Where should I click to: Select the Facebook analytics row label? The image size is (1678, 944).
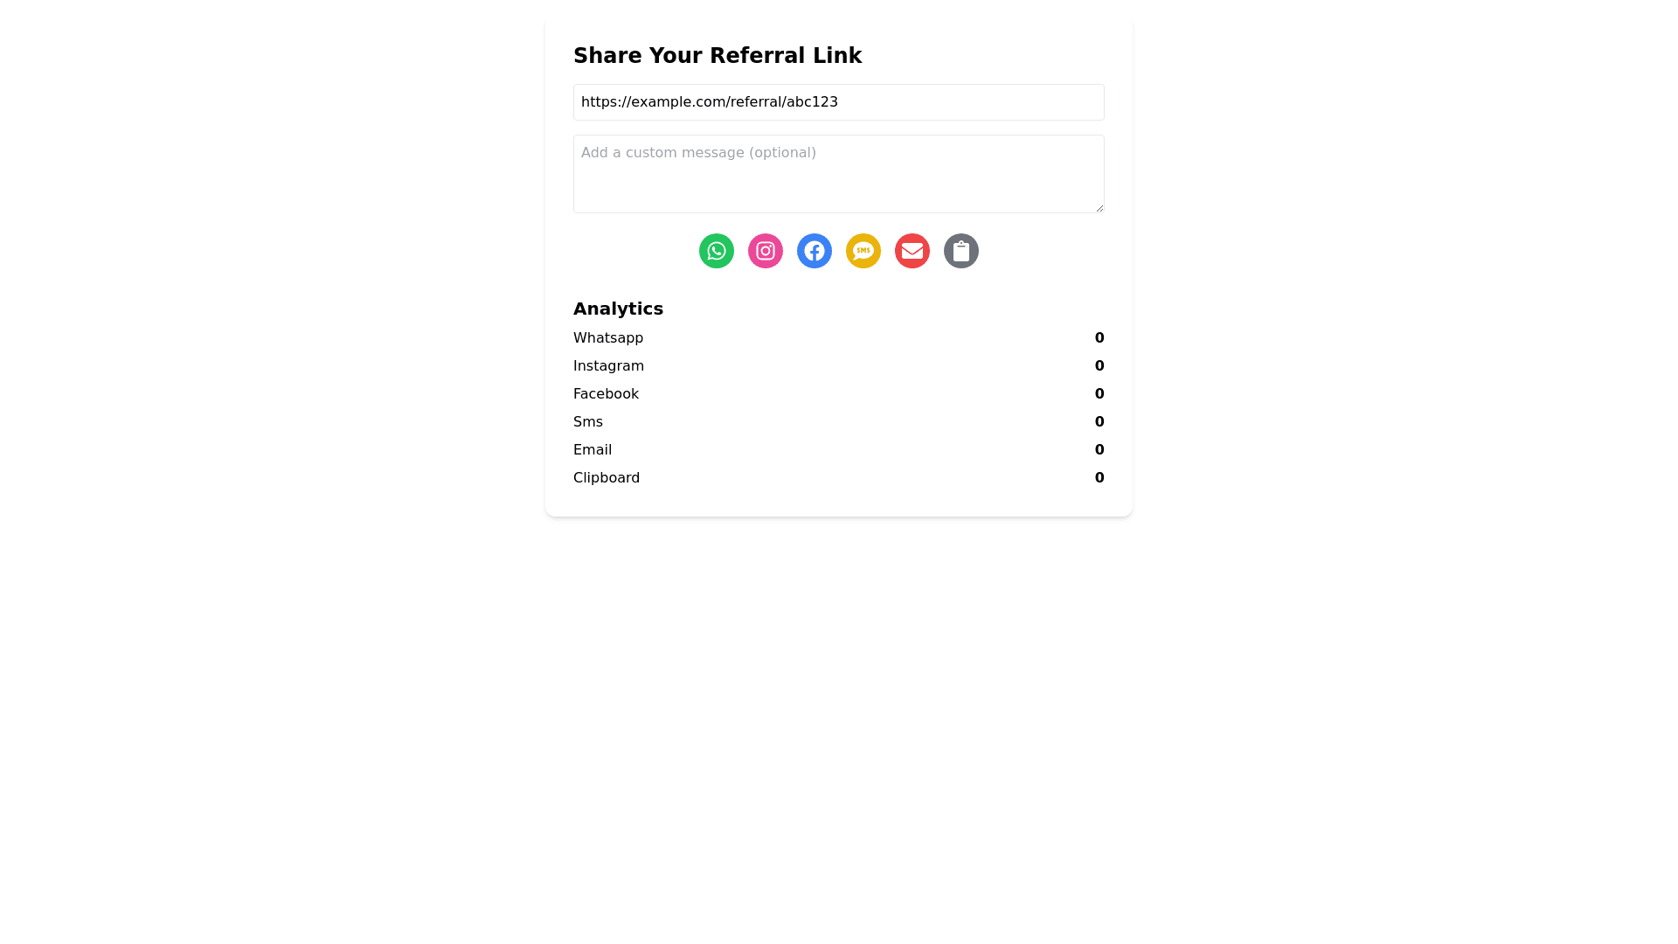click(x=606, y=394)
